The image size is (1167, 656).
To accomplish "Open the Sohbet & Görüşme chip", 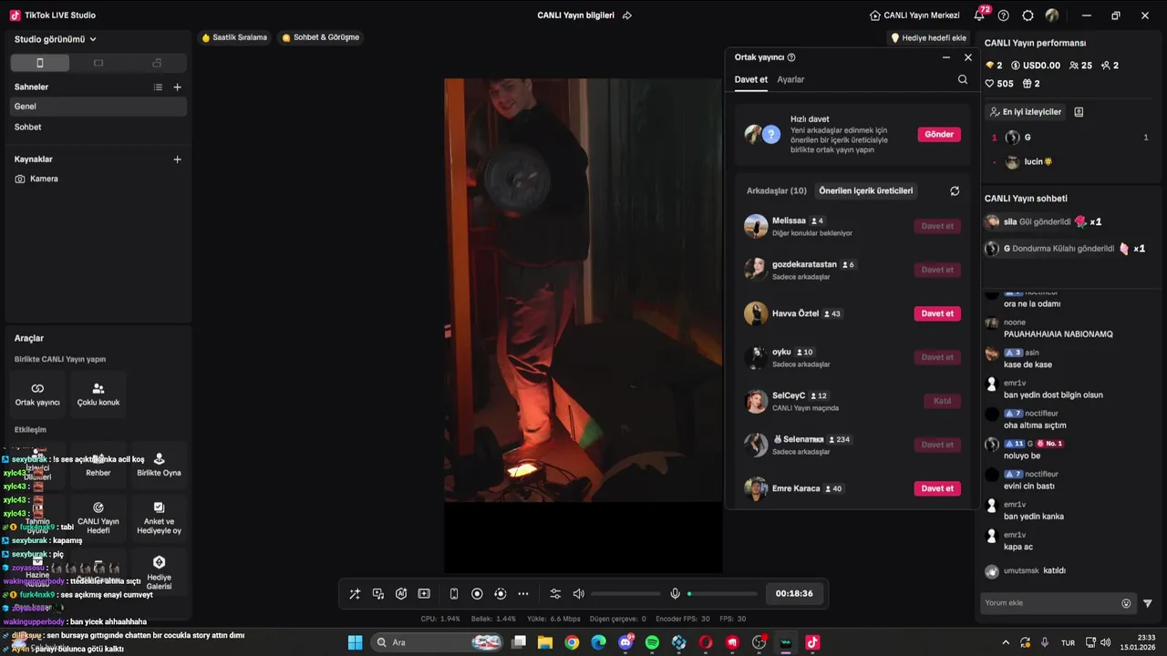I will pos(321,38).
